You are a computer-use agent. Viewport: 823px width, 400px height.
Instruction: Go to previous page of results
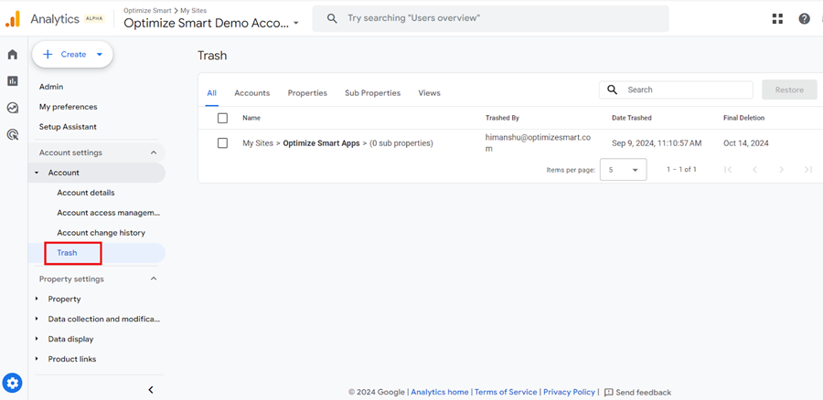[x=754, y=169]
